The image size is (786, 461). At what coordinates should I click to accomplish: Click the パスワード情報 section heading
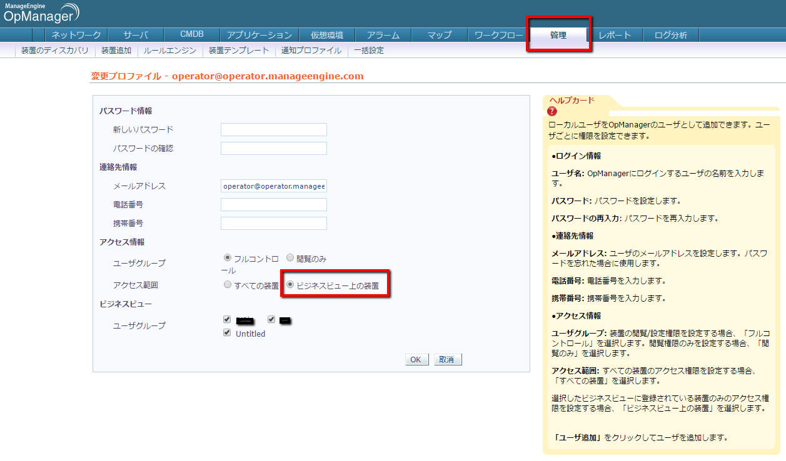126,111
